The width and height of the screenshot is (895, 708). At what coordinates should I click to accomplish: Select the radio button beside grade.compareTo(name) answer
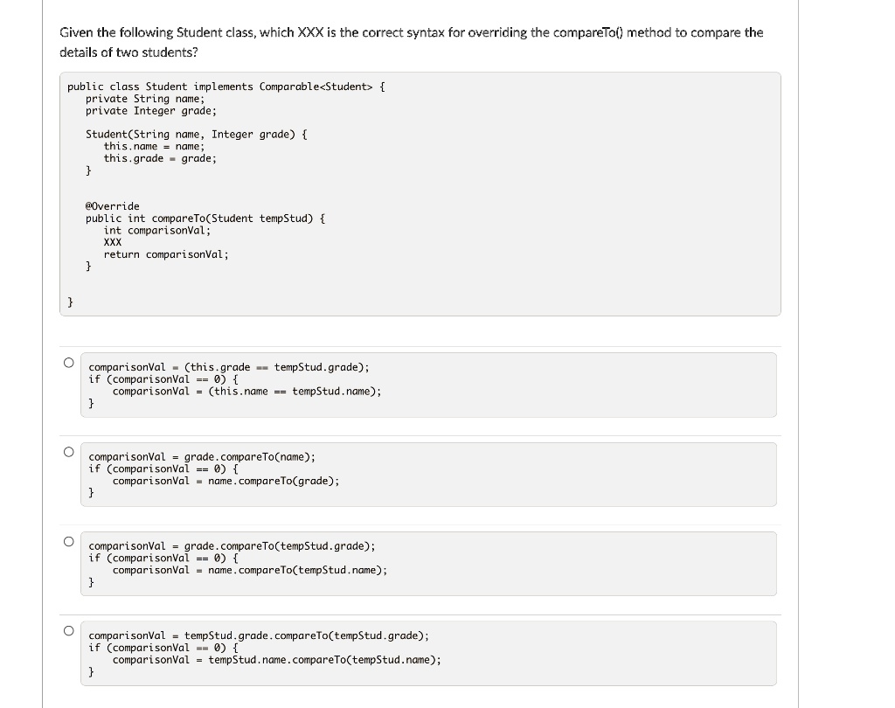coord(67,451)
